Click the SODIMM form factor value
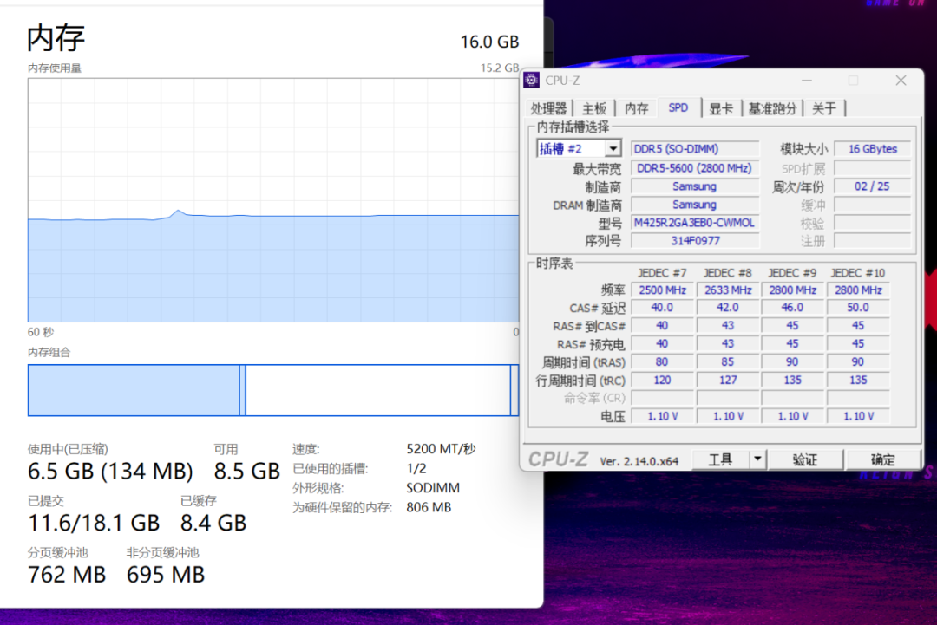 (433, 488)
